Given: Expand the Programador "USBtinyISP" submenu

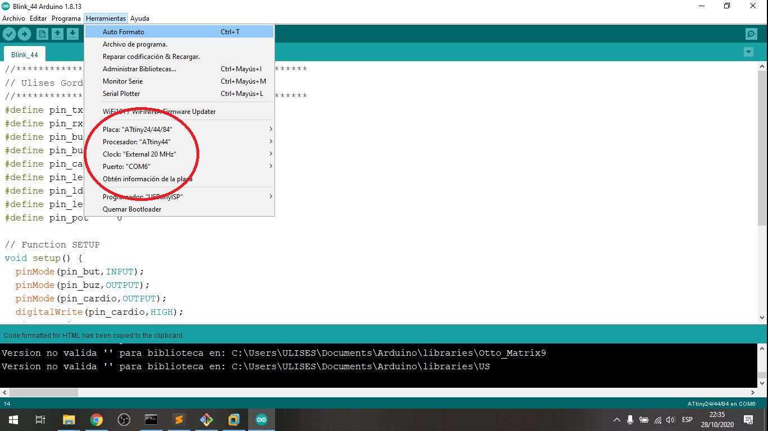Looking at the screenshot, I should pyautogui.click(x=180, y=197).
